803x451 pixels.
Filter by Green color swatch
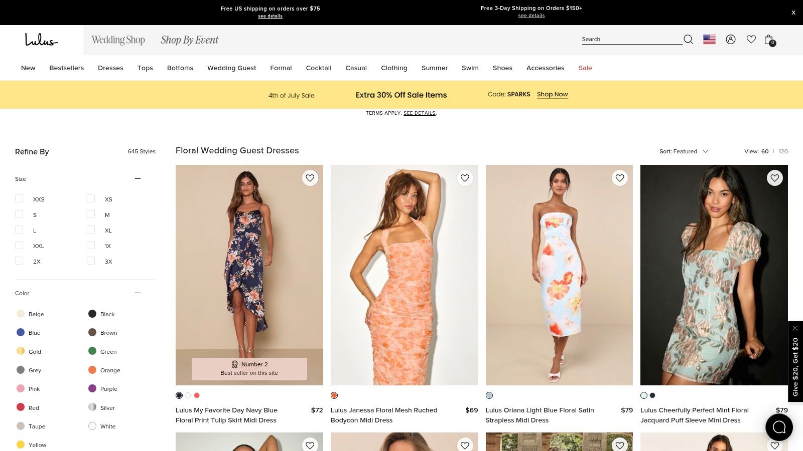pyautogui.click(x=92, y=351)
